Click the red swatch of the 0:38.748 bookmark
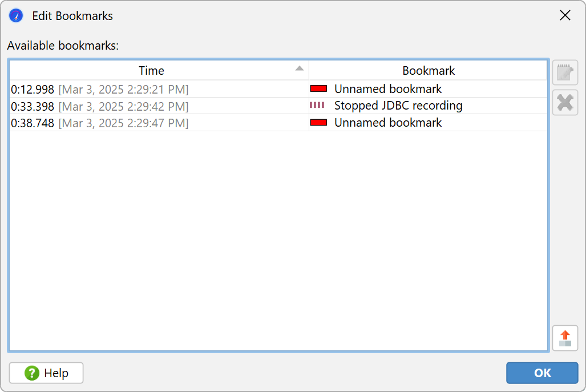 318,123
